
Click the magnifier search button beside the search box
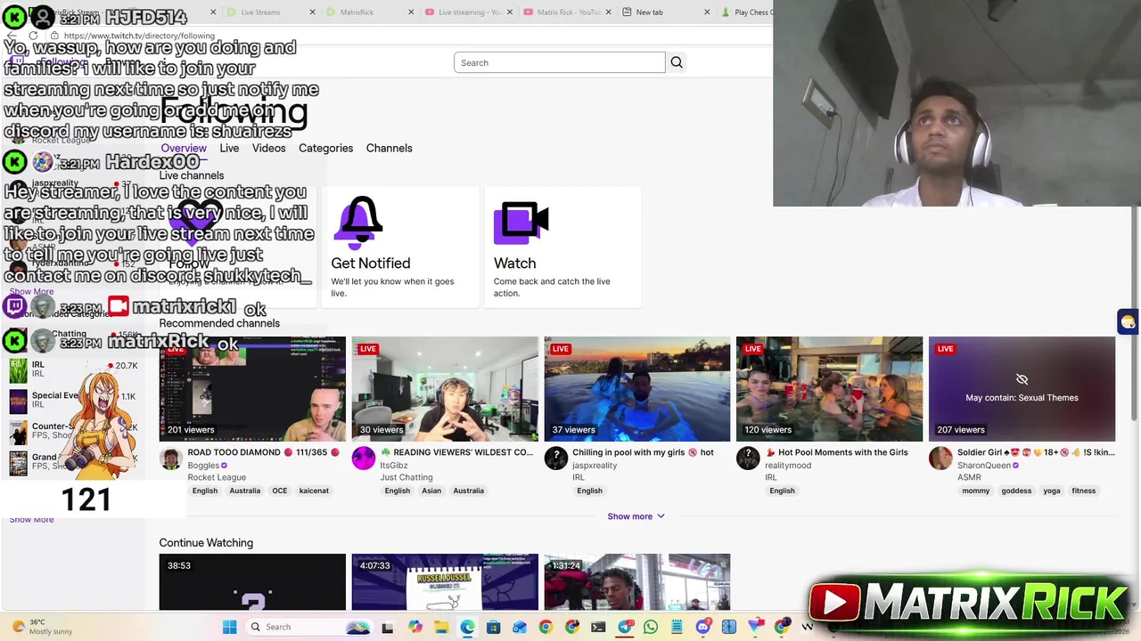677,62
